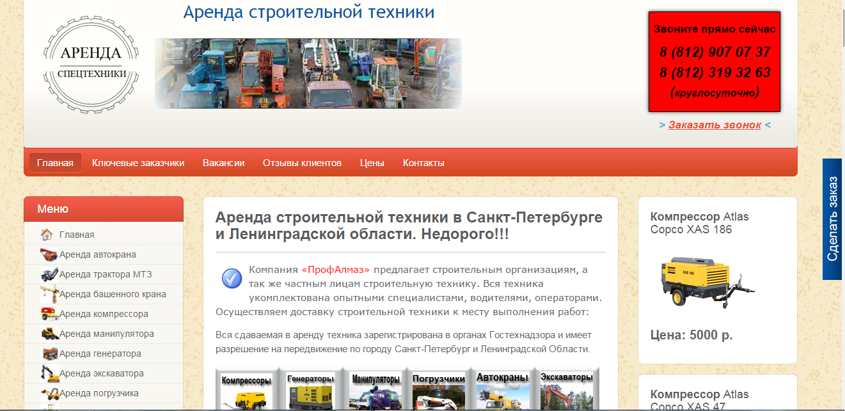
Task: Open the Контакты page
Action: coord(423,163)
